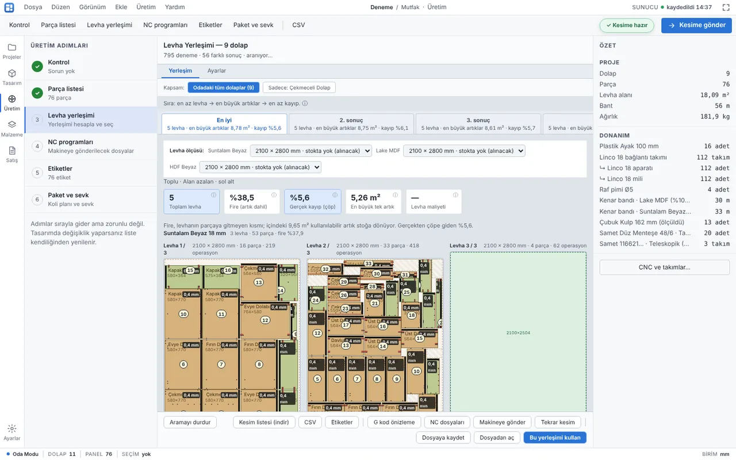Viewport: 736px width, 460px height.
Task: Show info for Gerçek kayıp (çöp) card
Action: point(335,195)
